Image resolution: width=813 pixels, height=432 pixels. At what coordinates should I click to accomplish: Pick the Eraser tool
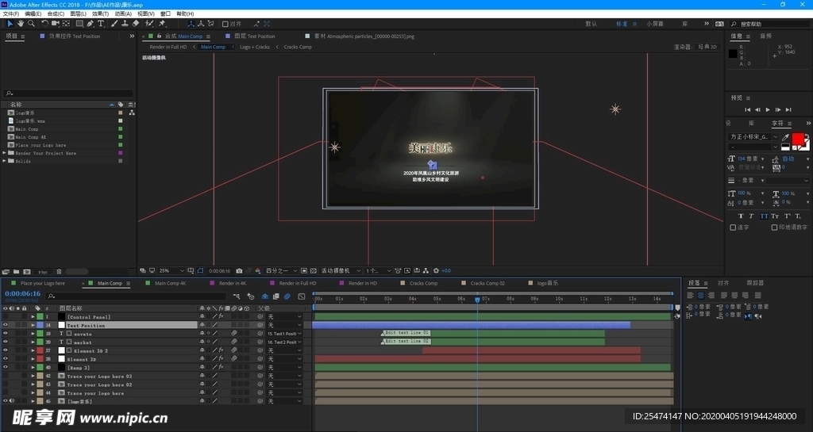[x=137, y=24]
